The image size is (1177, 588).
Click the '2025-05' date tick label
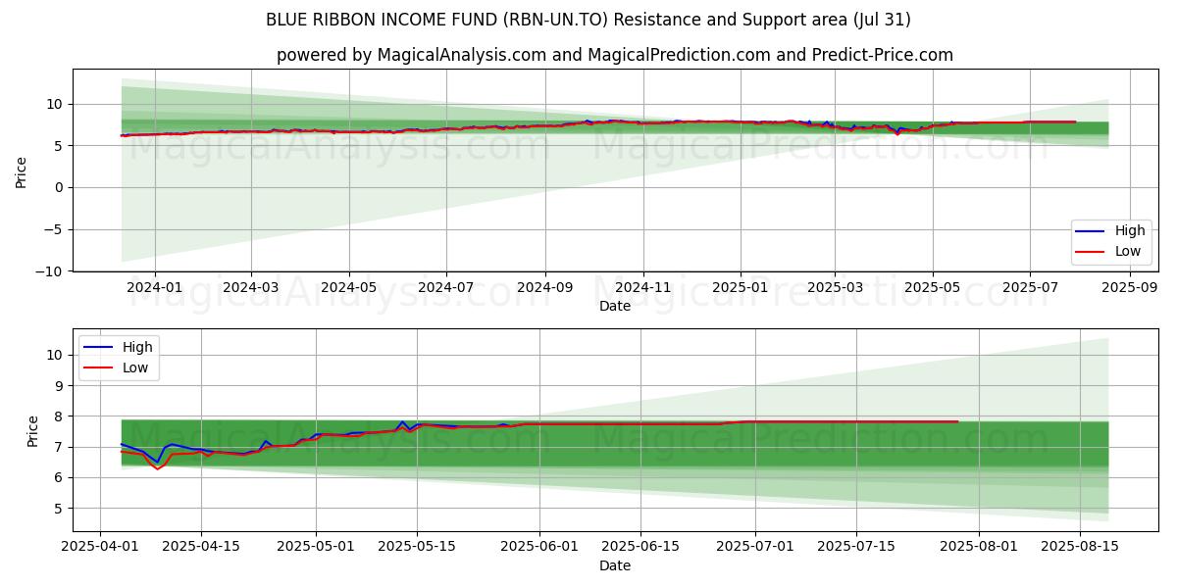[x=933, y=287]
